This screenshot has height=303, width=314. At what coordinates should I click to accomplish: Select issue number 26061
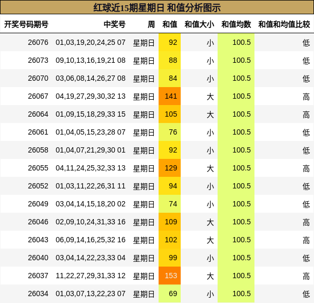pos(38,132)
